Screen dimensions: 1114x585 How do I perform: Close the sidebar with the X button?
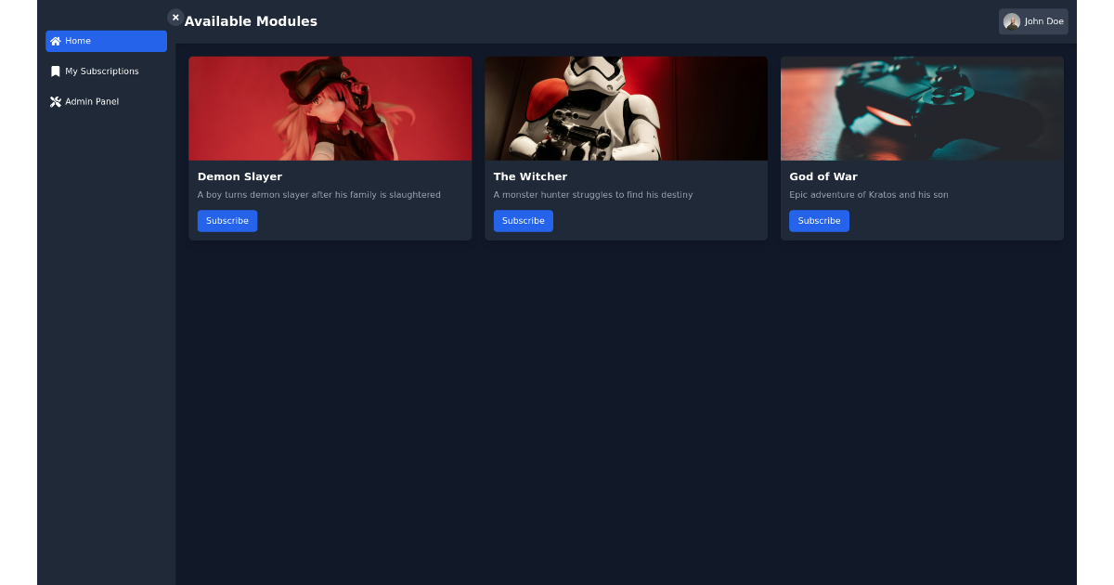pos(175,17)
